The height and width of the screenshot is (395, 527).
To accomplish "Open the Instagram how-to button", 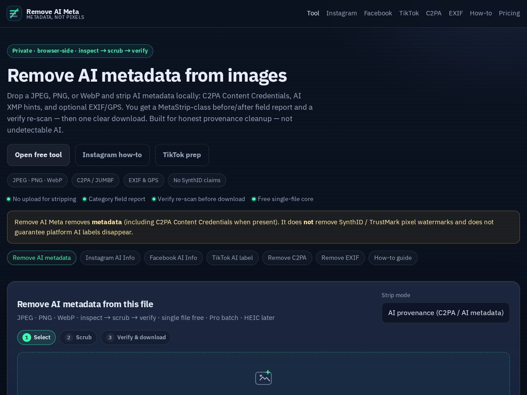I will 112,155.
